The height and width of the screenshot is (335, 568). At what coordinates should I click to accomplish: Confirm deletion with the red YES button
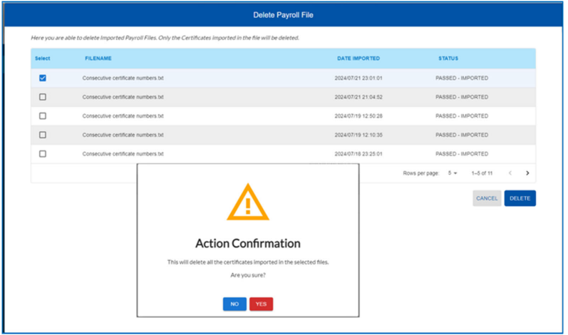coord(261,304)
